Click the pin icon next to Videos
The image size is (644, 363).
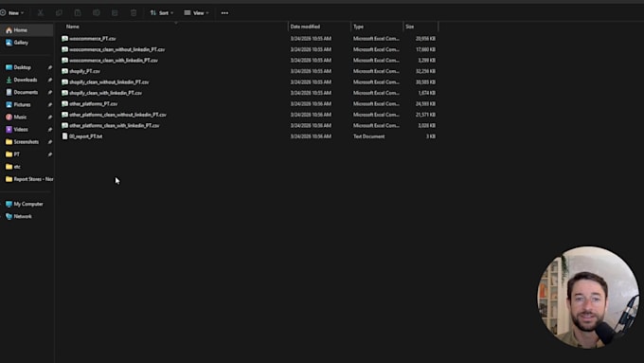coord(49,130)
